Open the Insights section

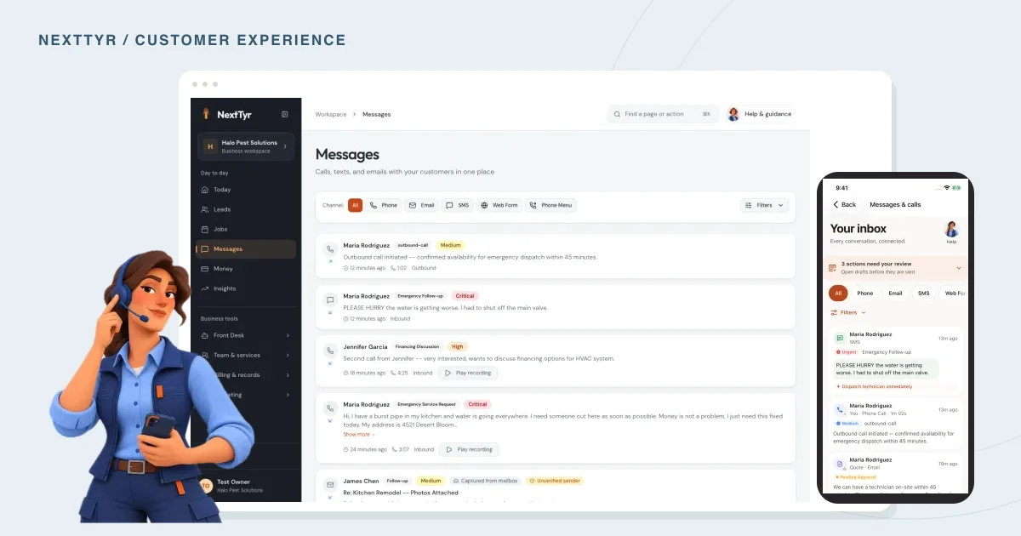coord(245,288)
